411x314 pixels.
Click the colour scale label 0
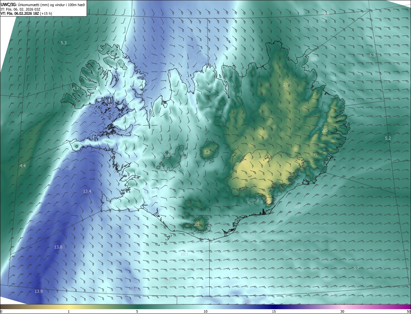point(1,311)
